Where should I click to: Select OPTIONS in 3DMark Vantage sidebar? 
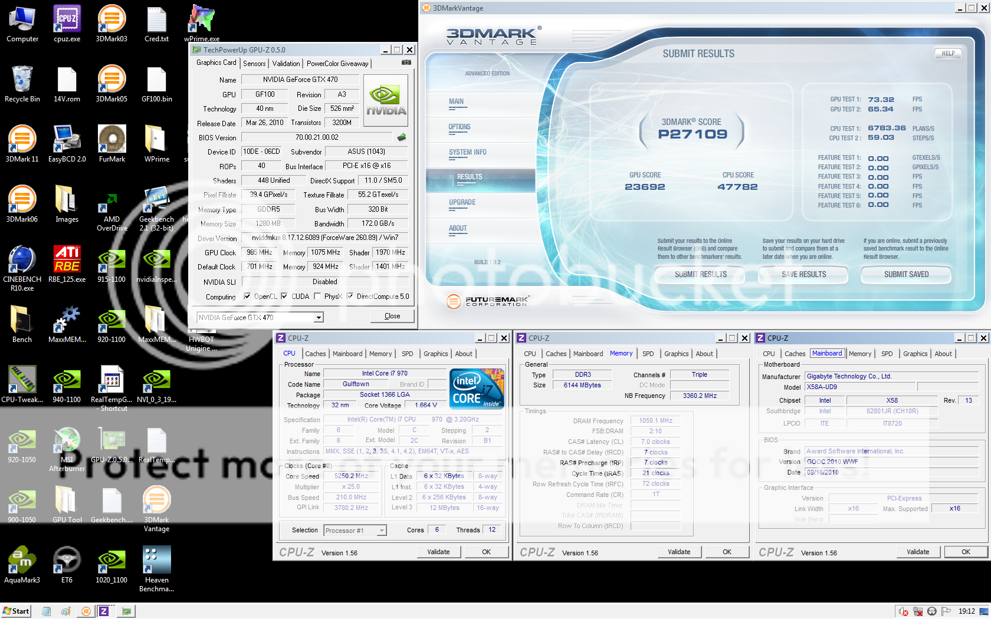460,127
